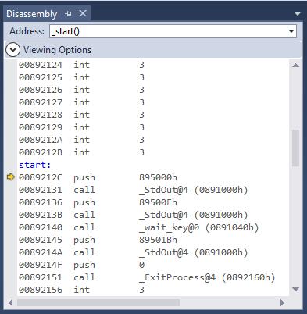Click the vertical scrollbar thumb
Image resolution: width=307 pixels, height=314 pixels.
(295, 148)
